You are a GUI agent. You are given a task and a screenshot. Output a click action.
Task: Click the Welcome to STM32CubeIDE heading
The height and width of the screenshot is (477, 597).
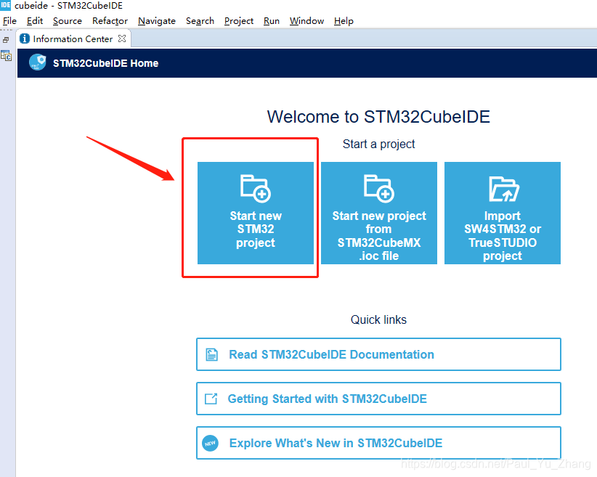pyautogui.click(x=378, y=116)
